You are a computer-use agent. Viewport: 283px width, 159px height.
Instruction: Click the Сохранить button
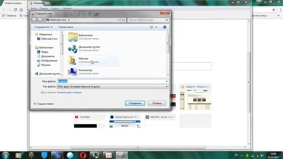click(x=135, y=103)
